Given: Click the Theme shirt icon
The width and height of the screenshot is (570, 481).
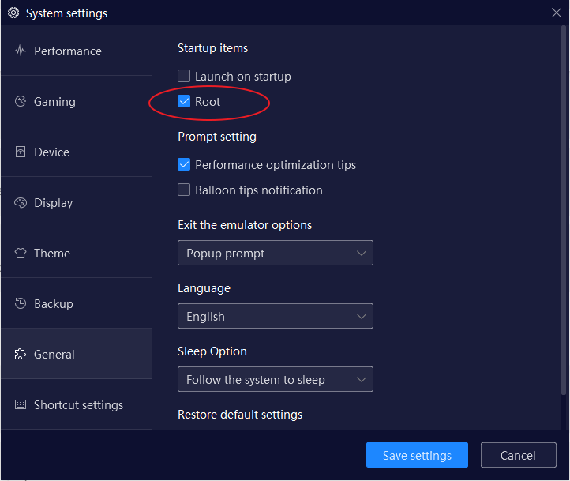Looking at the screenshot, I should point(21,254).
